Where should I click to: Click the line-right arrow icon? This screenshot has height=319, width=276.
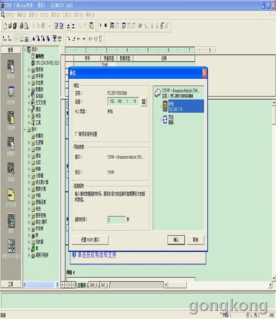tap(84, 39)
